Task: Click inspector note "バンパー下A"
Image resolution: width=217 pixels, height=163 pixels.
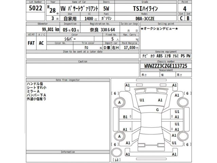Action: click(36, 95)
